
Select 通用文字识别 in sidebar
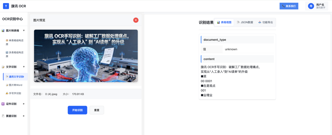click(15, 77)
